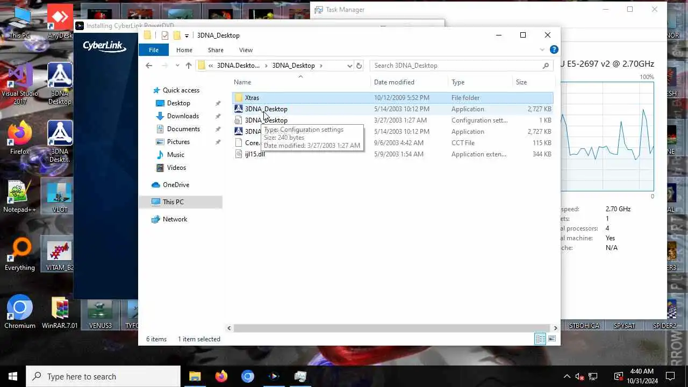The image size is (688, 387).
Task: Select WinRAR.7.01 desktop icon
Action: (x=60, y=312)
